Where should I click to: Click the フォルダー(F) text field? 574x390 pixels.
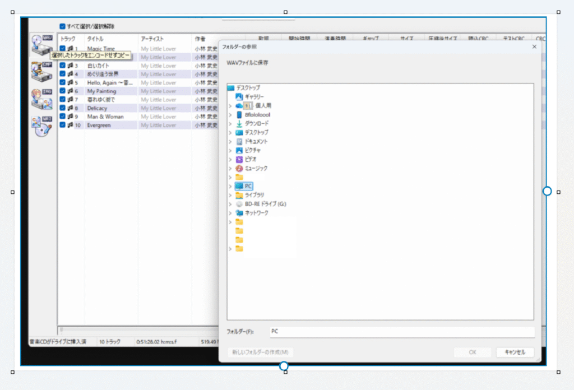pyautogui.click(x=401, y=332)
